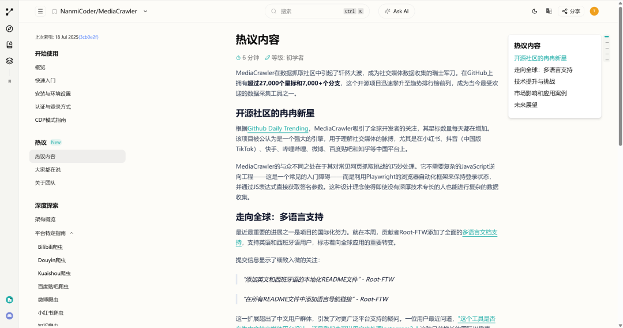Open the Github Daily Trending link
Image resolution: width=623 pixels, height=328 pixels.
point(277,128)
